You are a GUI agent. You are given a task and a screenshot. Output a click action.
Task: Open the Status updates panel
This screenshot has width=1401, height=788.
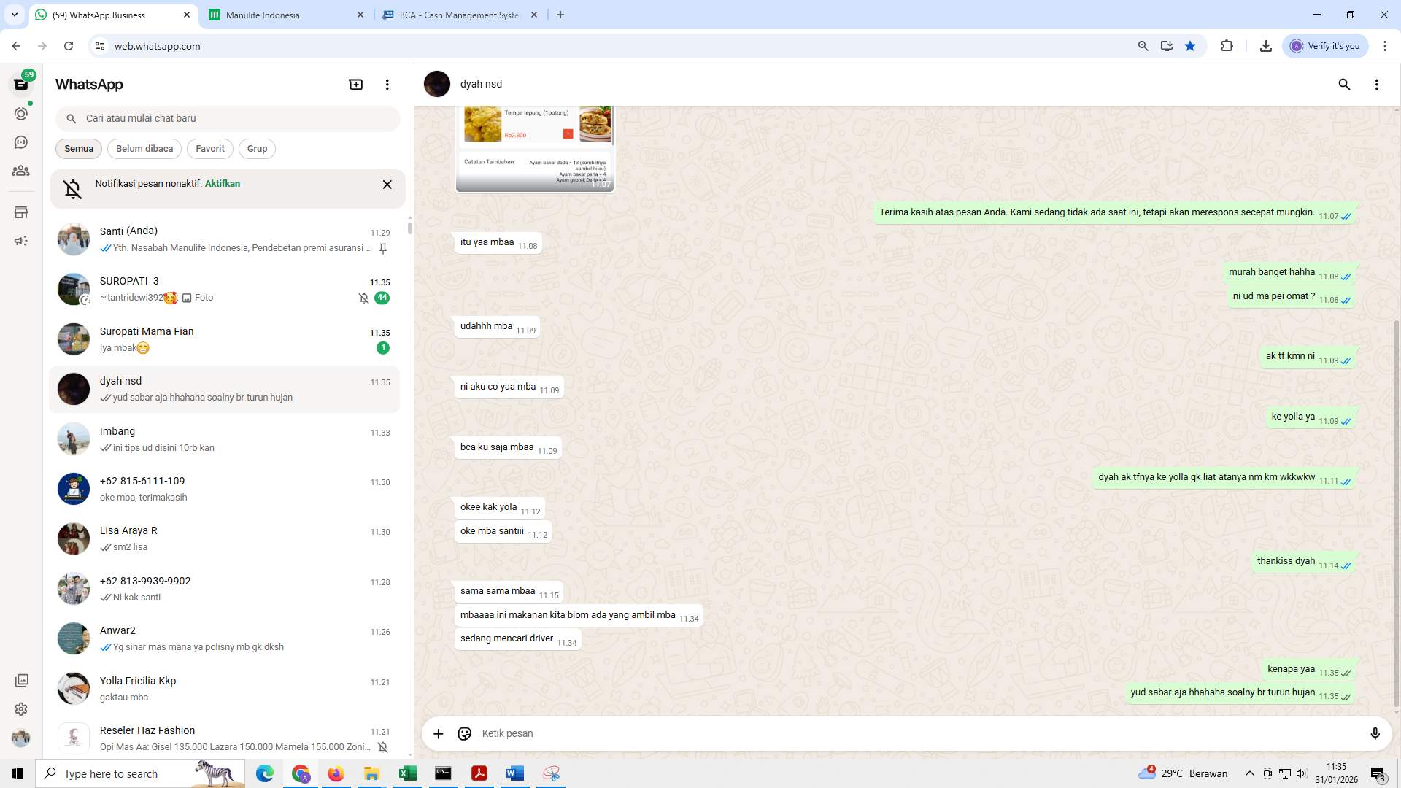coord(21,113)
